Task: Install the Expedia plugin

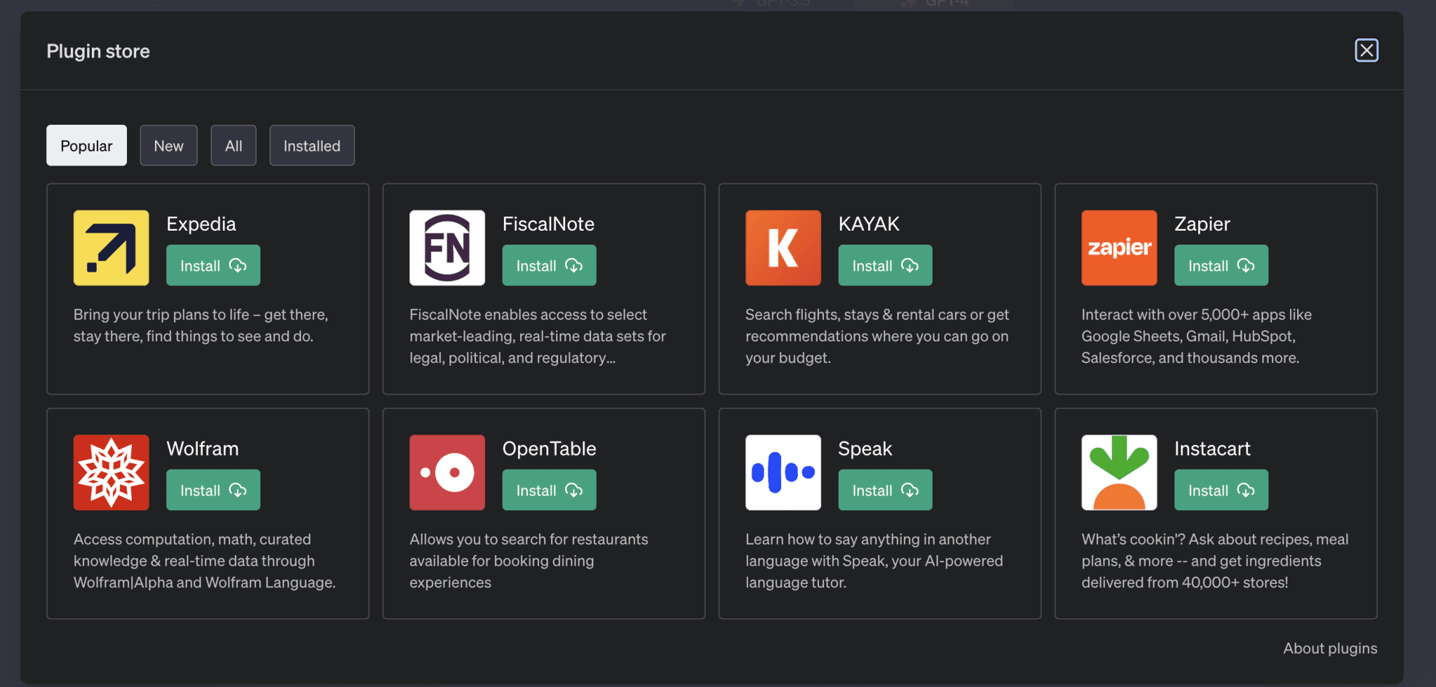Action: pos(213,265)
